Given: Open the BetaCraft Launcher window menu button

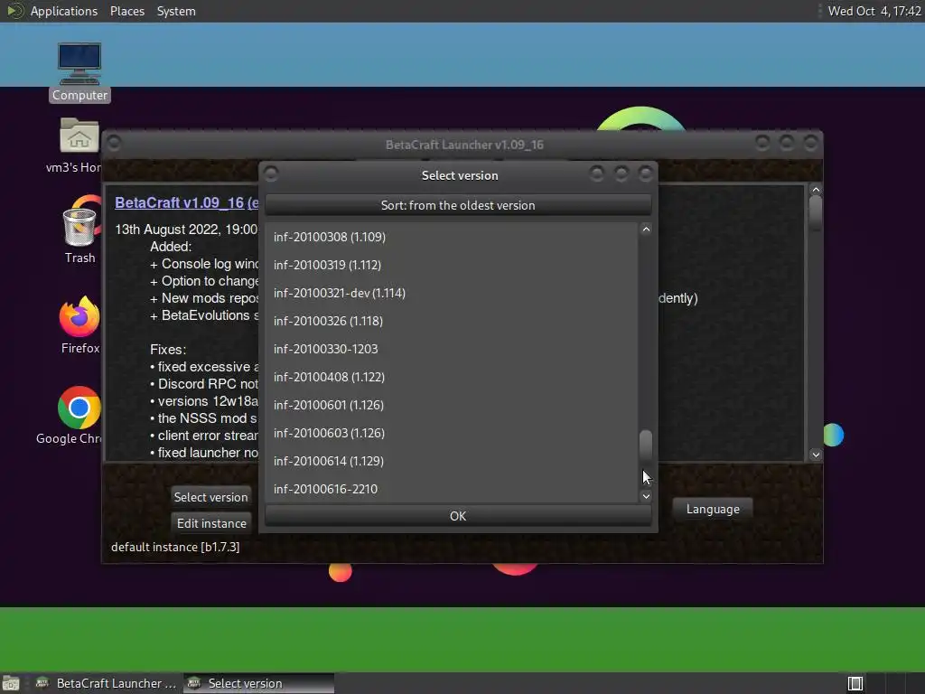Looking at the screenshot, I should click(x=114, y=144).
